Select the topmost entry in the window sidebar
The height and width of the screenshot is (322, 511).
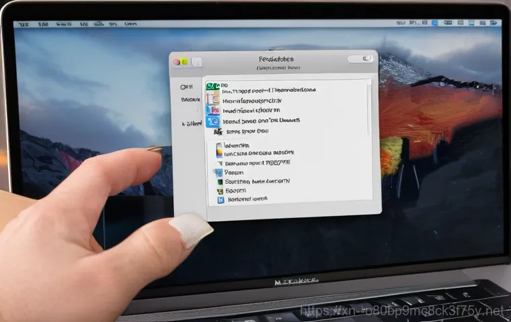pyautogui.click(x=186, y=87)
